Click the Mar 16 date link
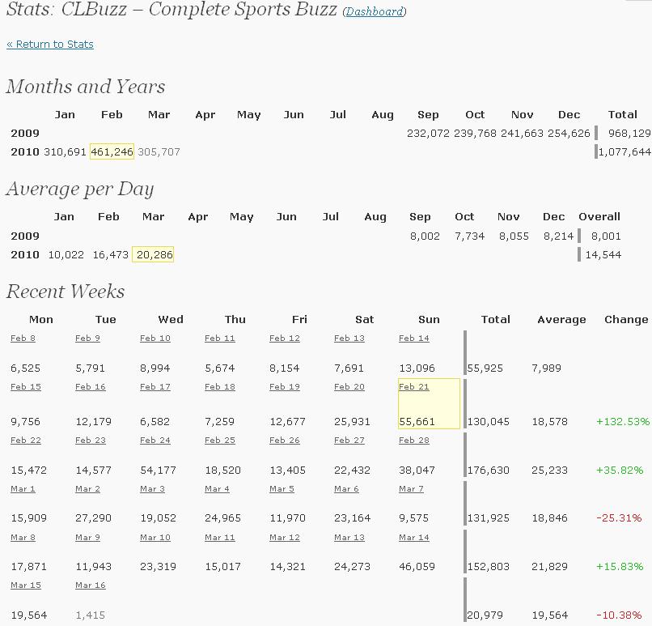Screen dimensions: 652x626 tap(91, 586)
